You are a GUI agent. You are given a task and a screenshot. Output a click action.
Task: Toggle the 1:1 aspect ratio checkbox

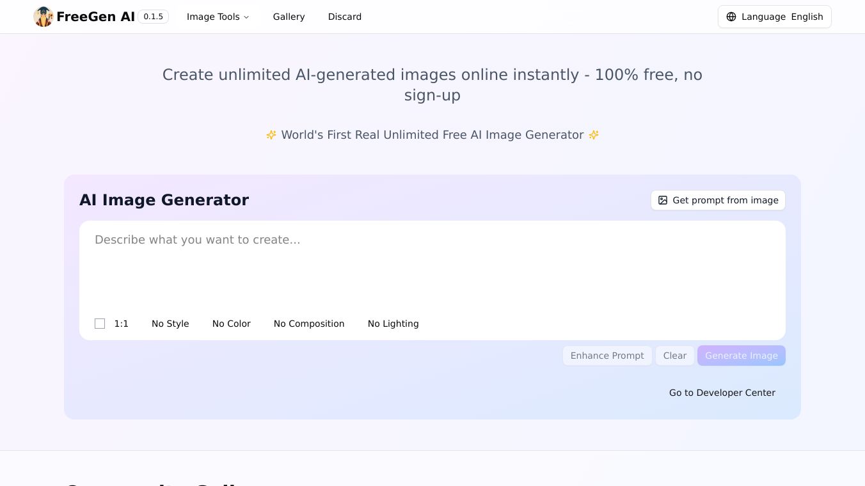[100, 324]
